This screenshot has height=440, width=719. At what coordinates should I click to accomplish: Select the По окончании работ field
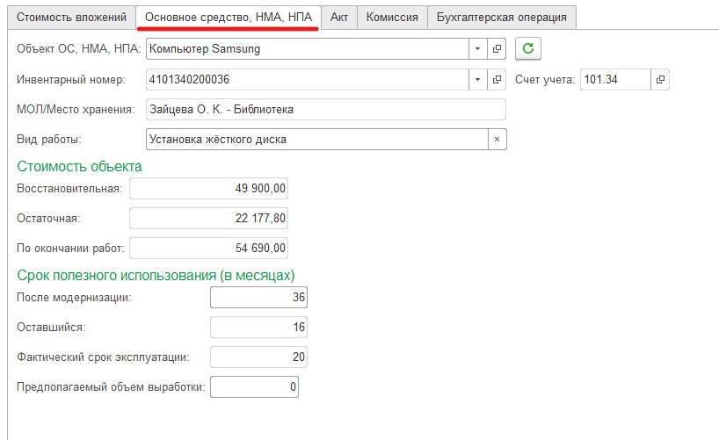coord(209,249)
